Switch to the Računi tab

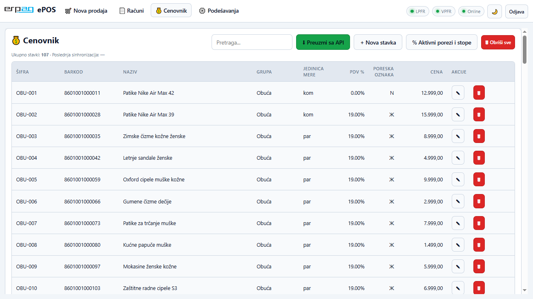point(132,11)
